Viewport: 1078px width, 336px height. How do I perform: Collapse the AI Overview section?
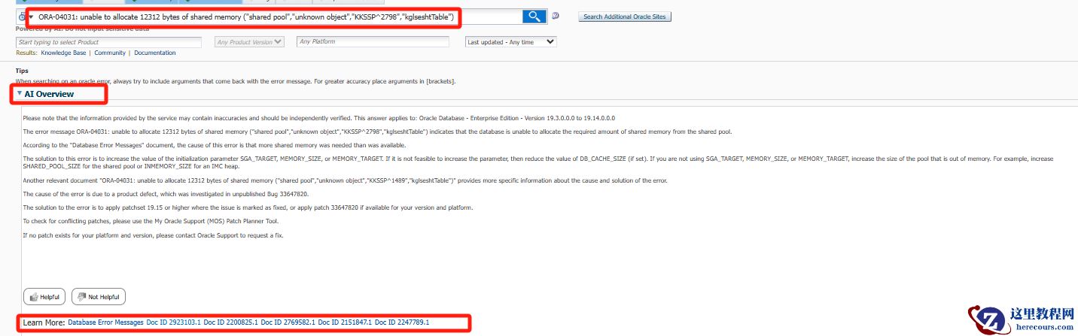[x=20, y=94]
